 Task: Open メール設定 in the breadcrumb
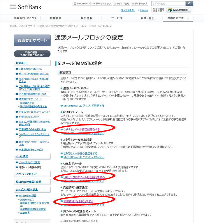point(81,26)
